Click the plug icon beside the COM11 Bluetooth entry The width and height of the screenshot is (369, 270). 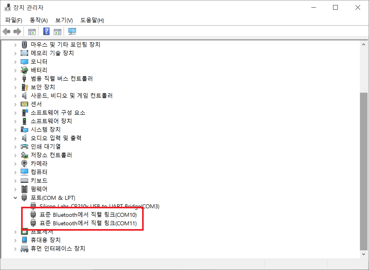coord(33,223)
